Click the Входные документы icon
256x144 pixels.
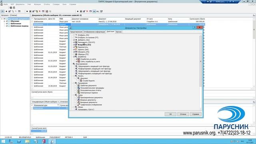click(78, 100)
